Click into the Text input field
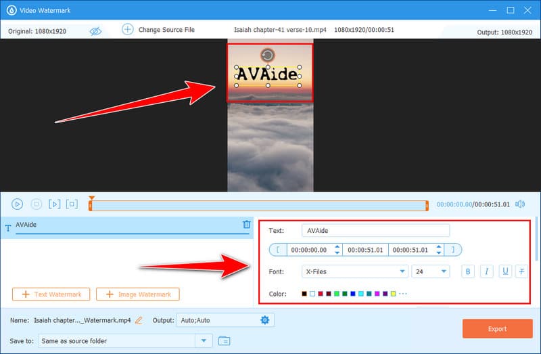The height and width of the screenshot is (354, 541). click(x=375, y=230)
